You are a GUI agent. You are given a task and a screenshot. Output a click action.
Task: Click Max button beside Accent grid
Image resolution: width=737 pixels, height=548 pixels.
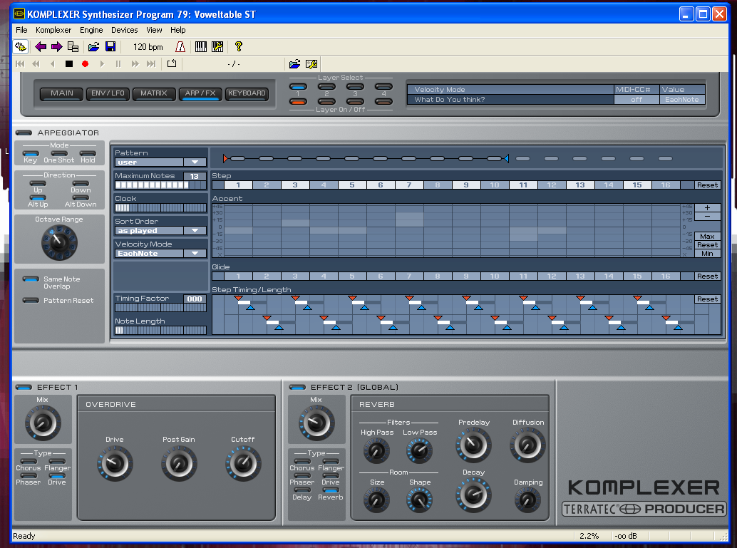[707, 237]
